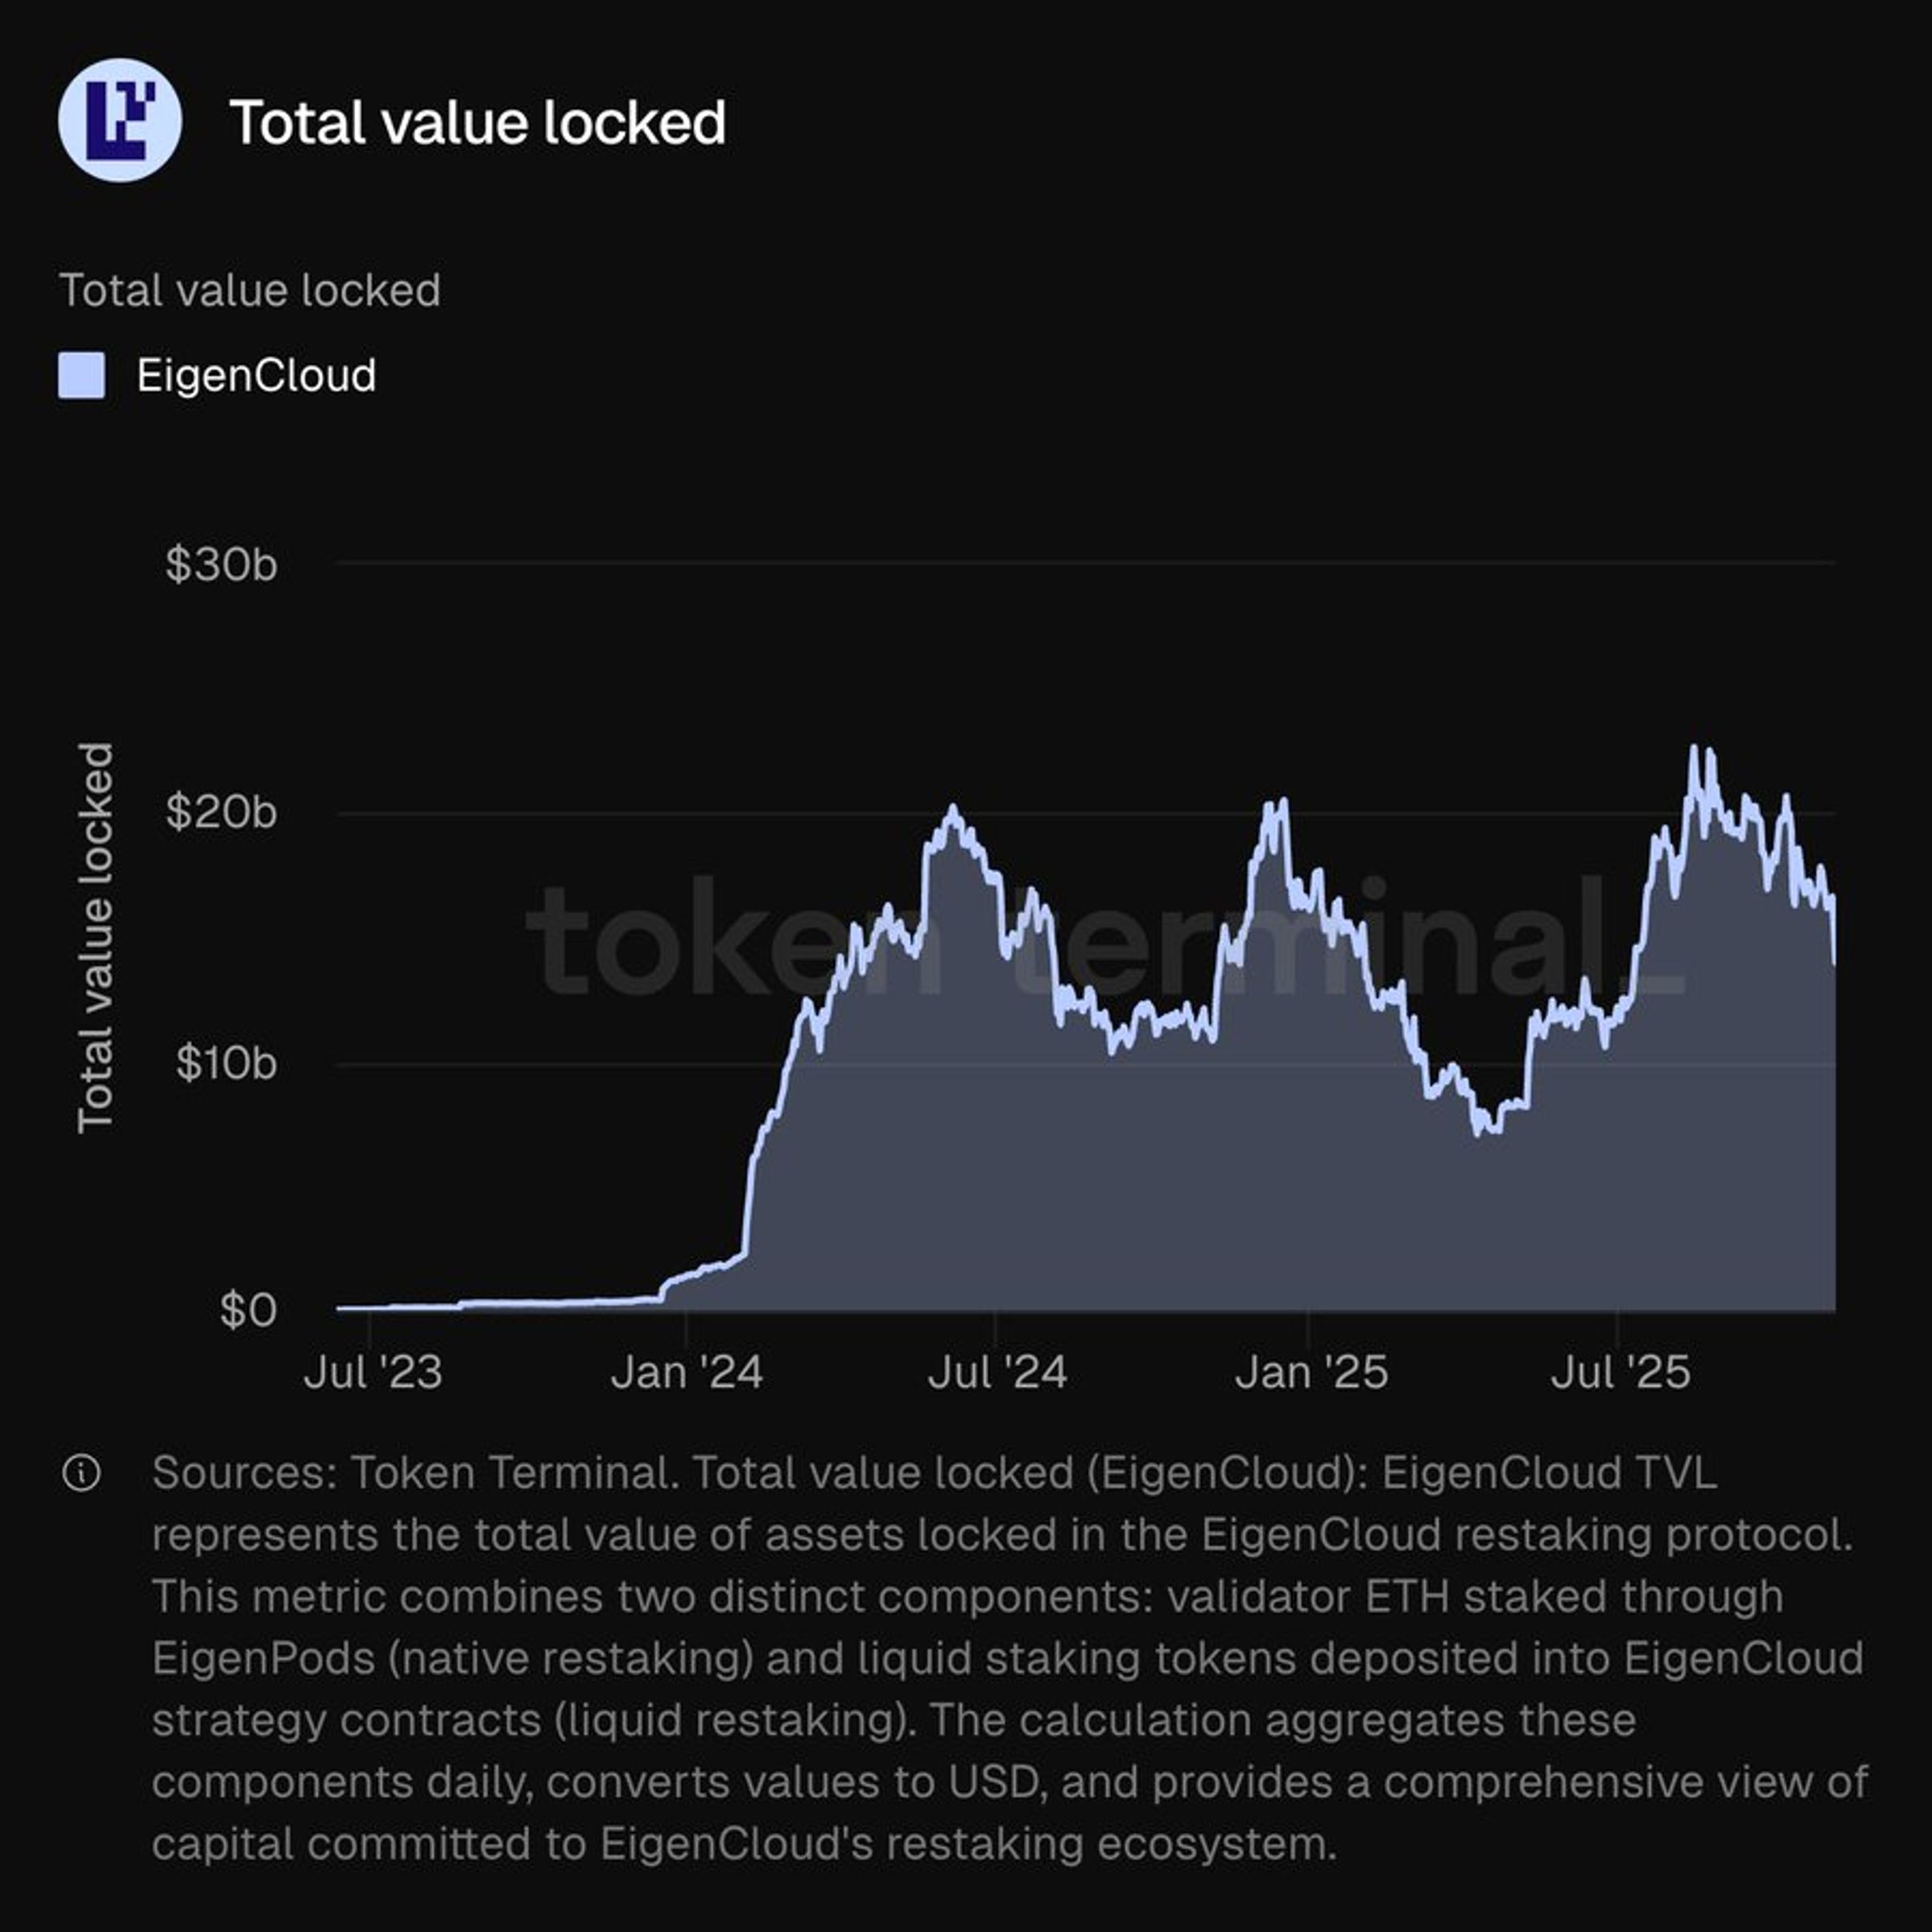
Task: Click the $20b y-axis label
Action: click(x=221, y=812)
